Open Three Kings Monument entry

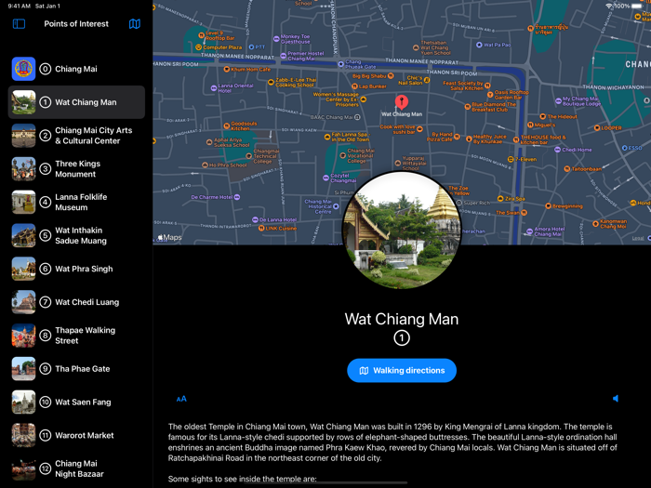(x=76, y=169)
